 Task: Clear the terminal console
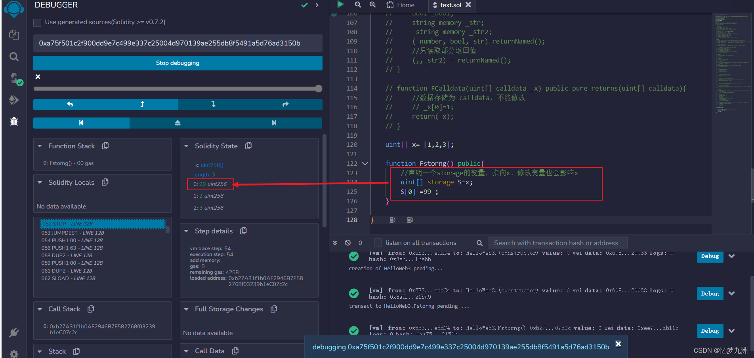click(347, 243)
